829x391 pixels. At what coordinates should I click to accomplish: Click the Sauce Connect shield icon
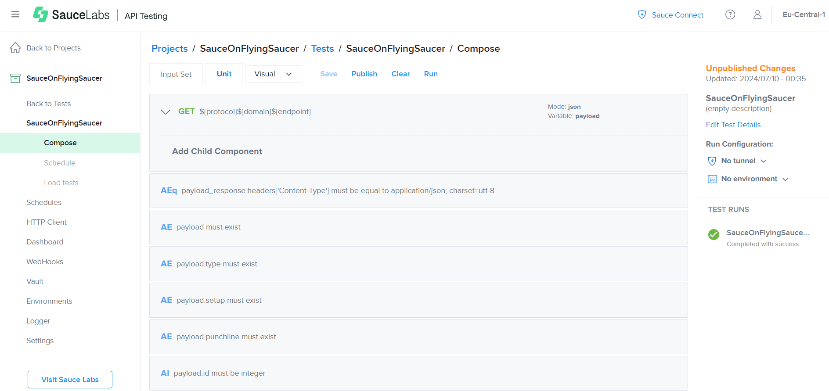tap(642, 14)
